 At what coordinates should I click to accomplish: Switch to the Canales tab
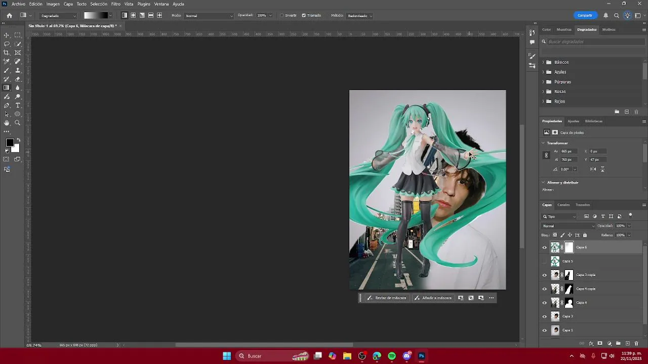(563, 205)
